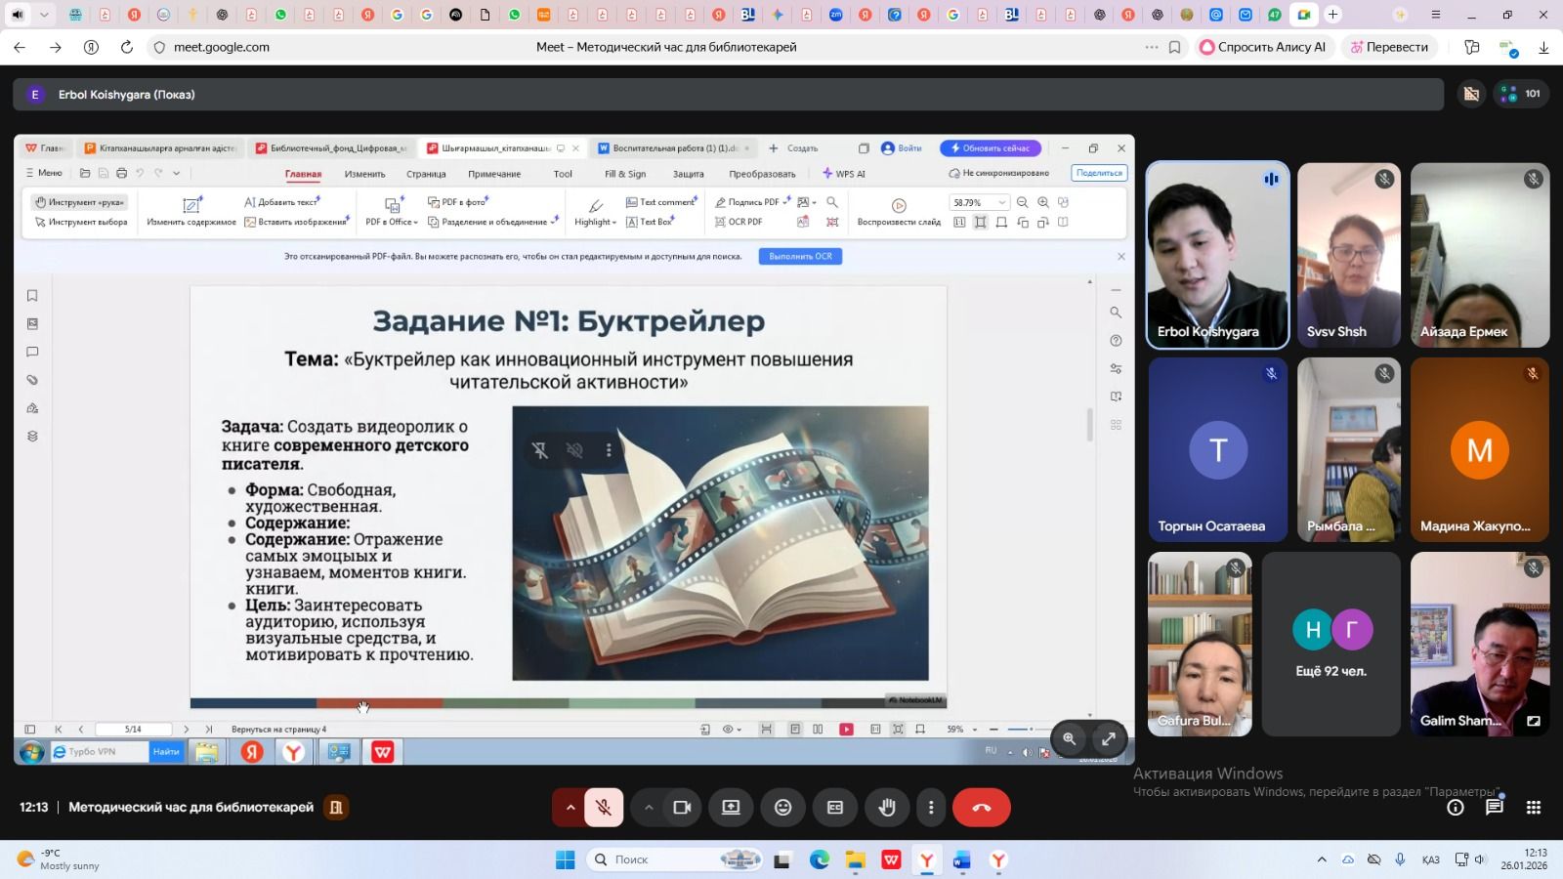This screenshot has width=1563, height=879.
Task: Raise your hand in the meeting
Action: pos(887,808)
